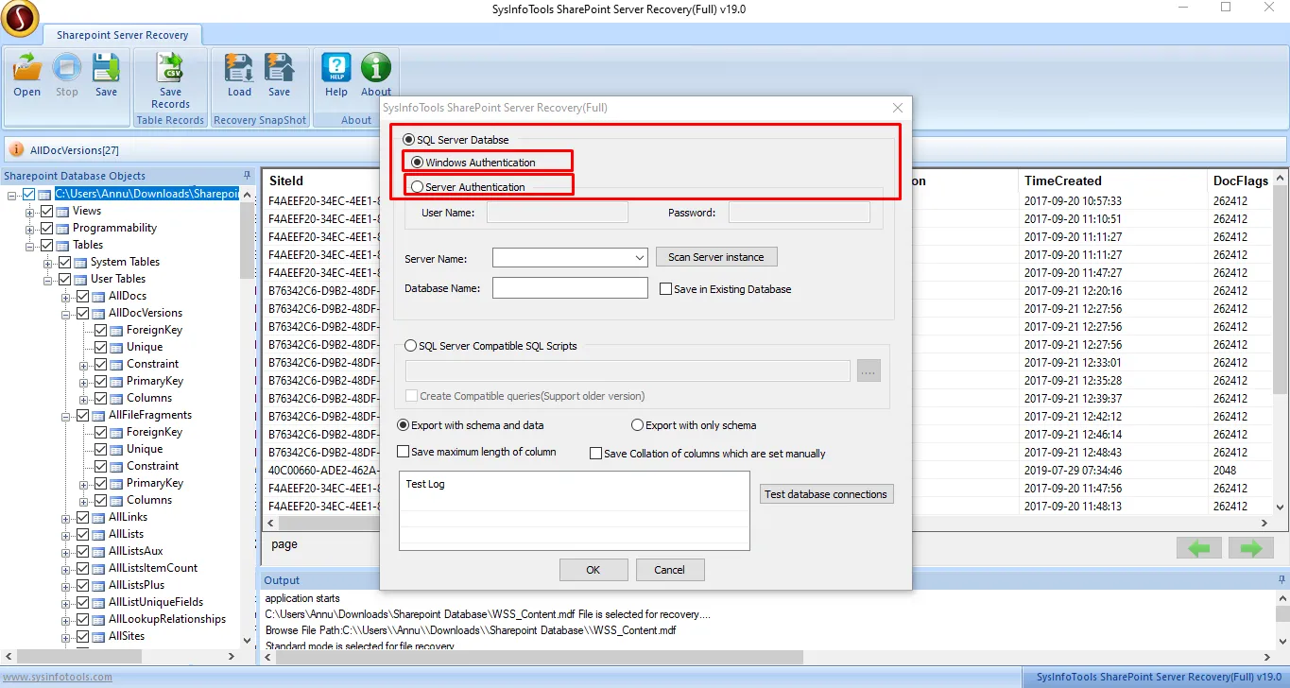1290x688 pixels.
Task: Open the Sharepoint Server Recovery ribbon tab
Action: 122,35
